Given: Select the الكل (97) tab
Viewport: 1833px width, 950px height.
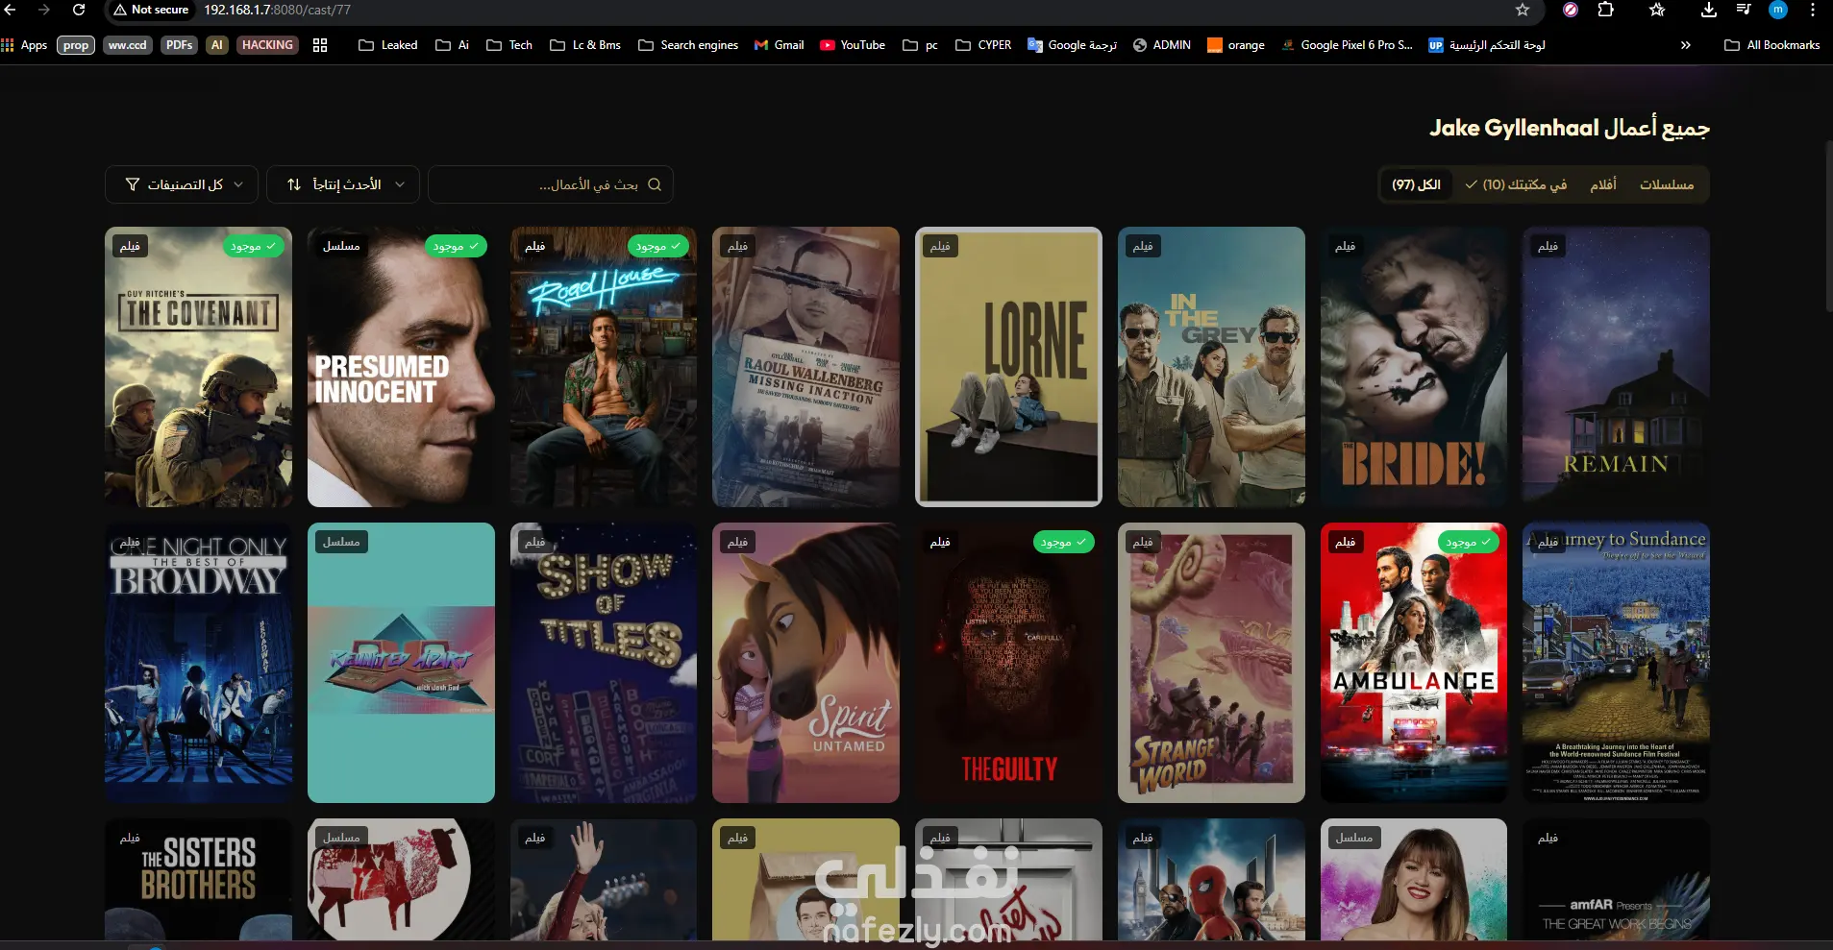Looking at the screenshot, I should [1417, 184].
